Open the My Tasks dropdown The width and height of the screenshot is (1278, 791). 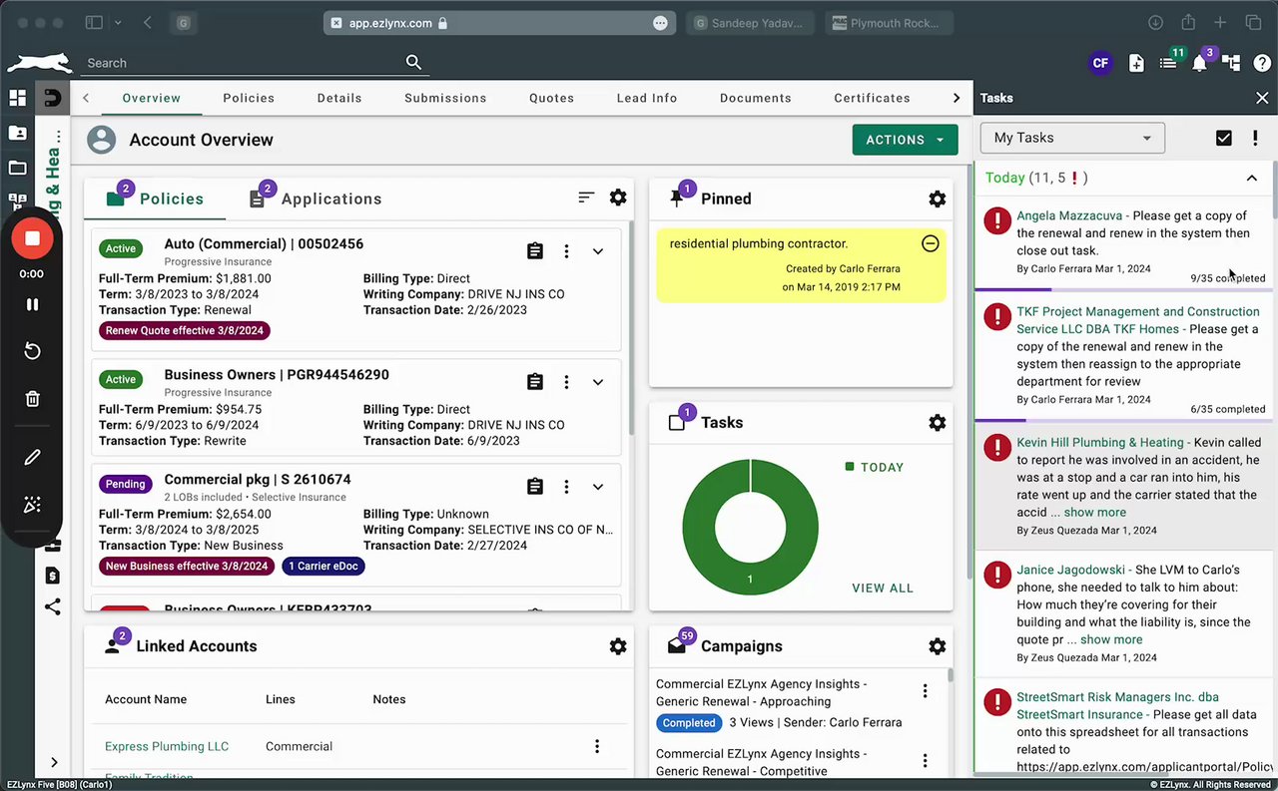[x=1072, y=138]
